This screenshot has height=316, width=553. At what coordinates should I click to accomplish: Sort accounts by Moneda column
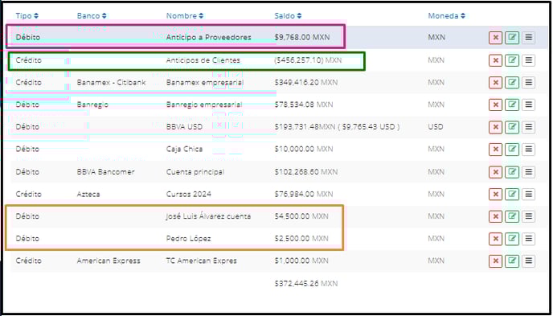(x=446, y=16)
